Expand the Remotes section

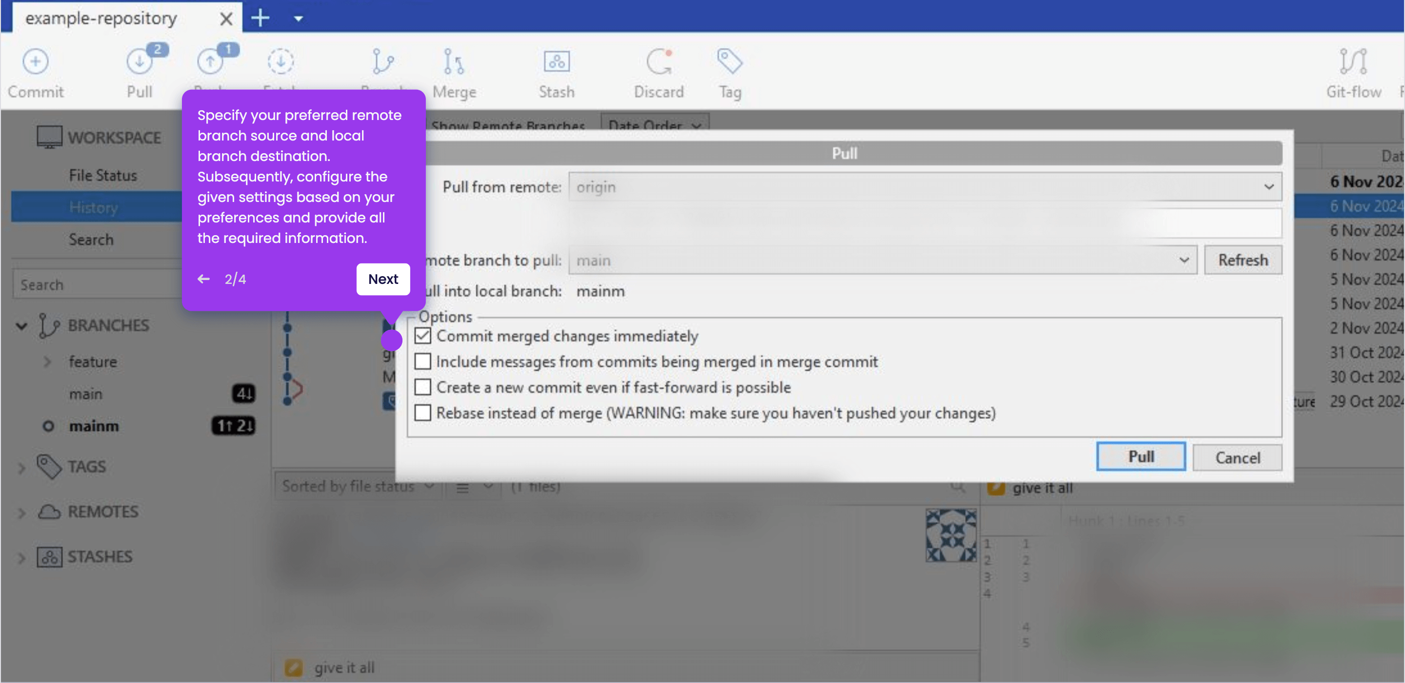(21, 512)
